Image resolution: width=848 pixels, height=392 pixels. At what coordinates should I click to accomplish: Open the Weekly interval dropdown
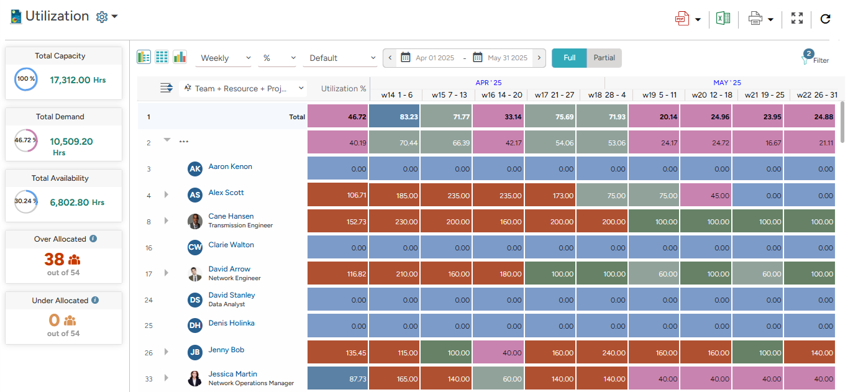(x=223, y=57)
